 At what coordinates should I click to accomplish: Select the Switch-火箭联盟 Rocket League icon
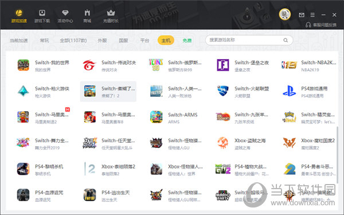coord(223,91)
